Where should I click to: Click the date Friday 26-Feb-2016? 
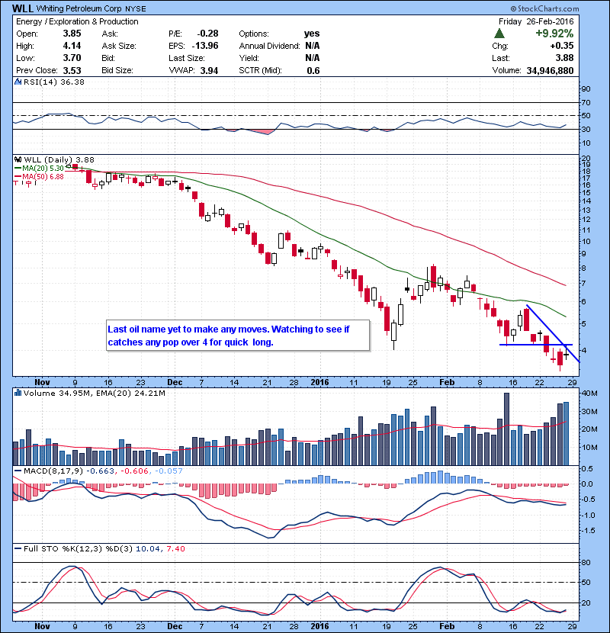536,21
